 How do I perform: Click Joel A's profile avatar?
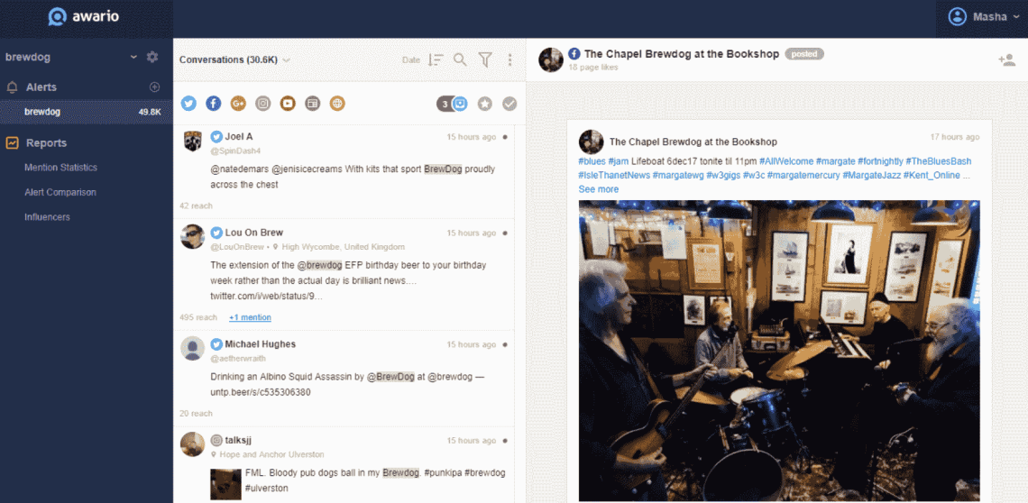[x=192, y=140]
